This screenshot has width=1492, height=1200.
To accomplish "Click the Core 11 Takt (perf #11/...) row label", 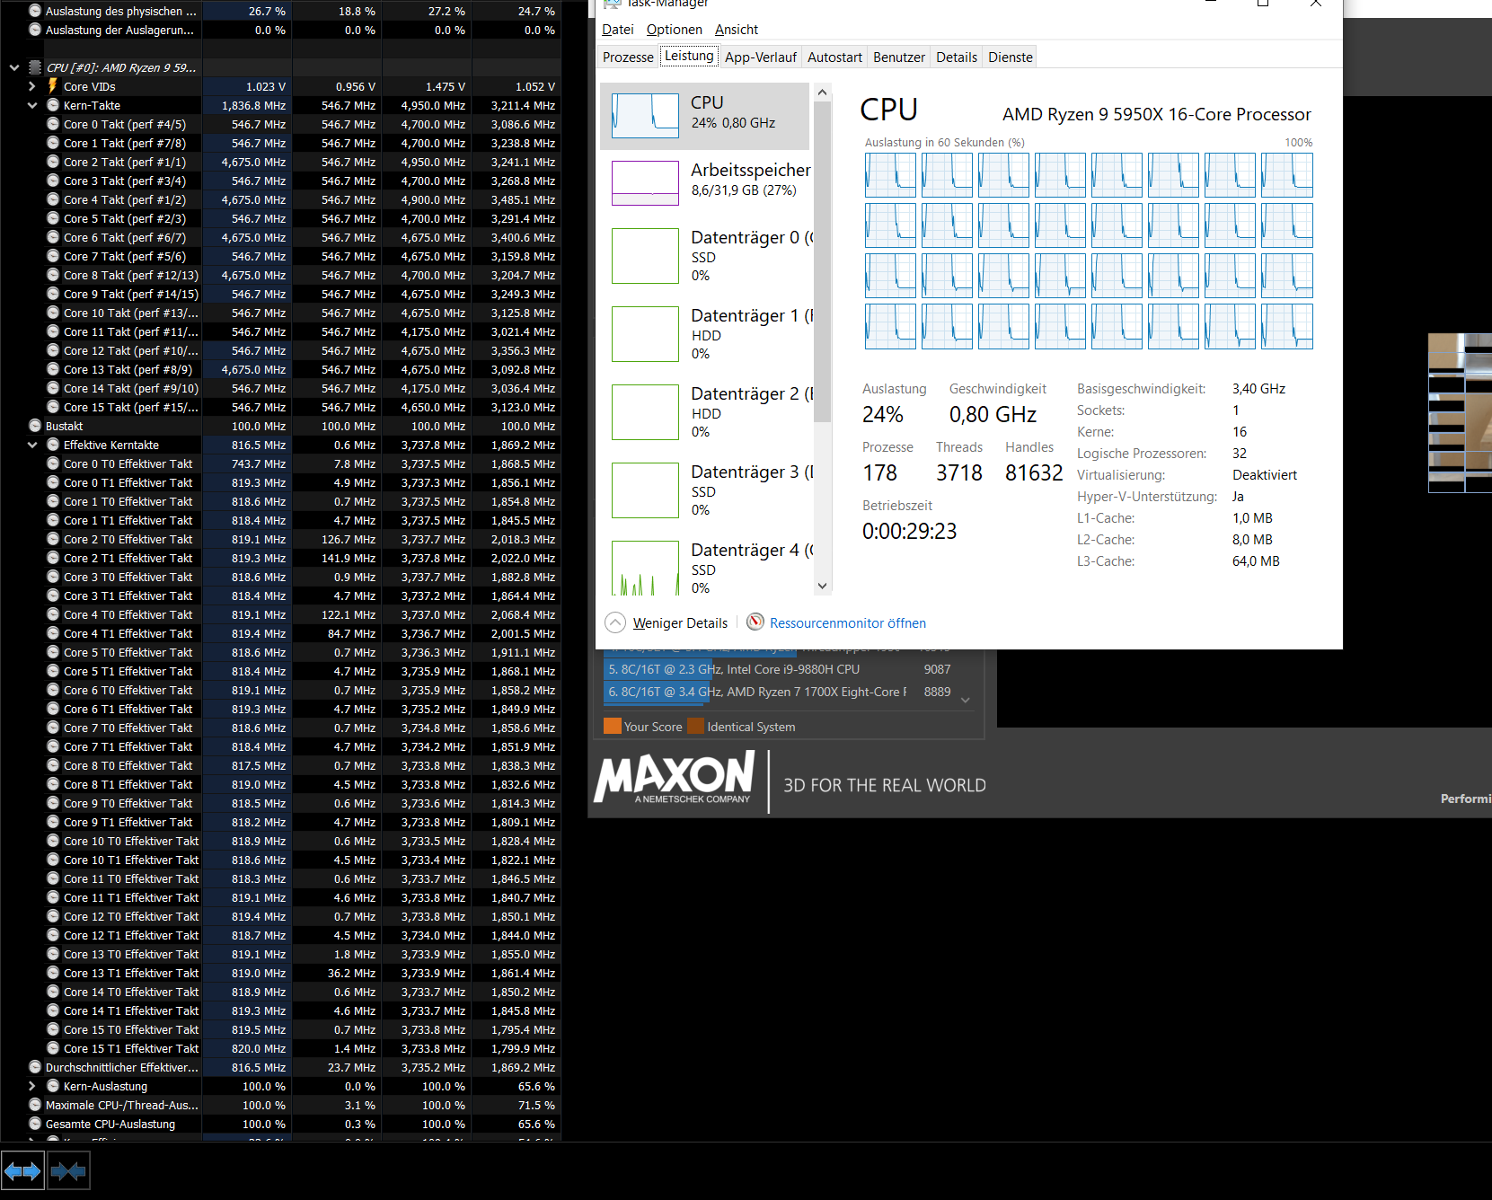I will click(x=131, y=331).
